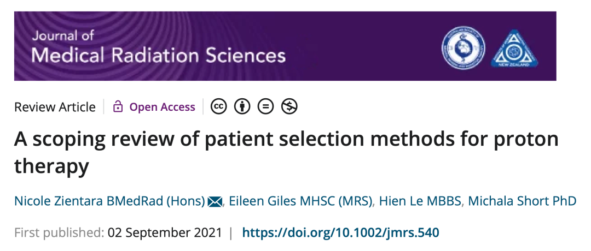This screenshot has height=251, width=591.
Task: Click the "Medical Radiation Sciences" title text
Action: point(159,55)
